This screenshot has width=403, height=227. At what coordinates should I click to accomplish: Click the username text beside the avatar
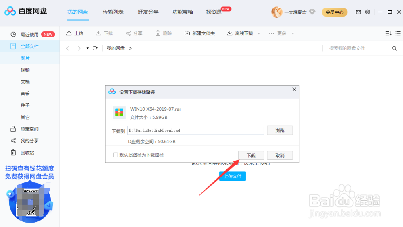(x=295, y=12)
